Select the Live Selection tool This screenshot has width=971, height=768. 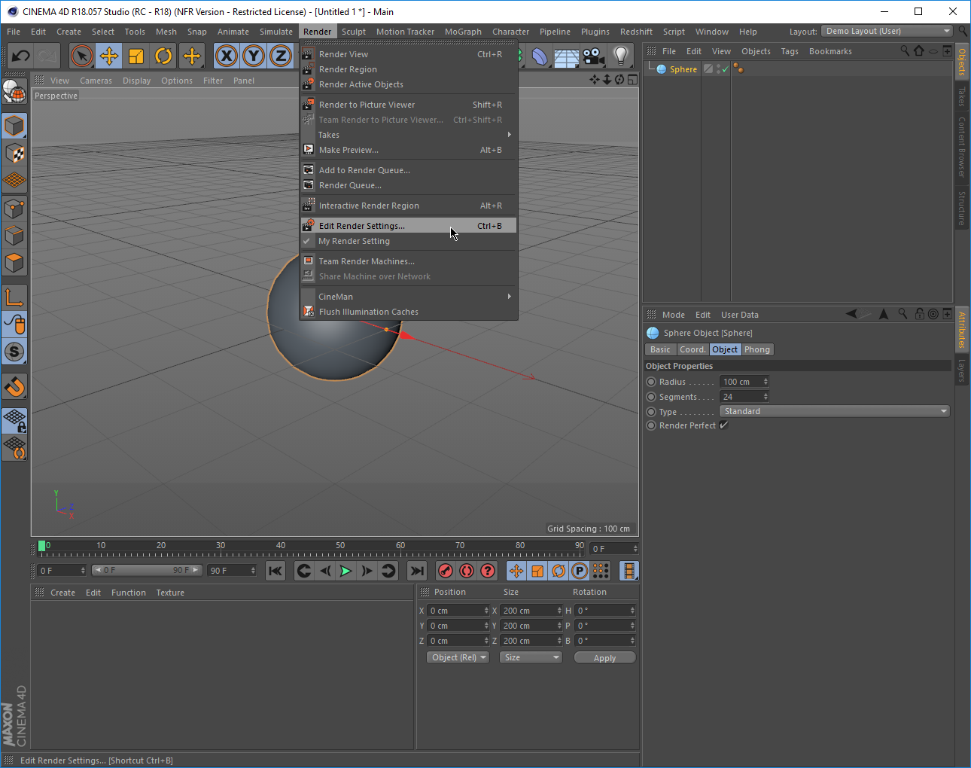81,56
